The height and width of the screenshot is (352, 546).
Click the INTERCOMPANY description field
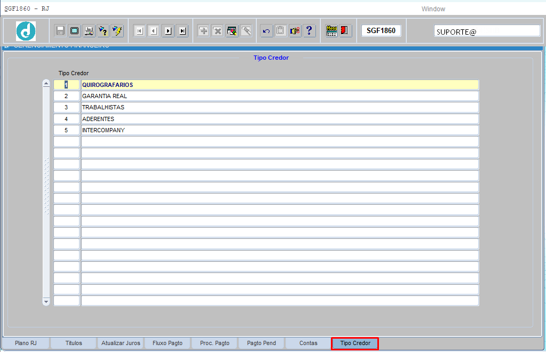[x=279, y=130]
